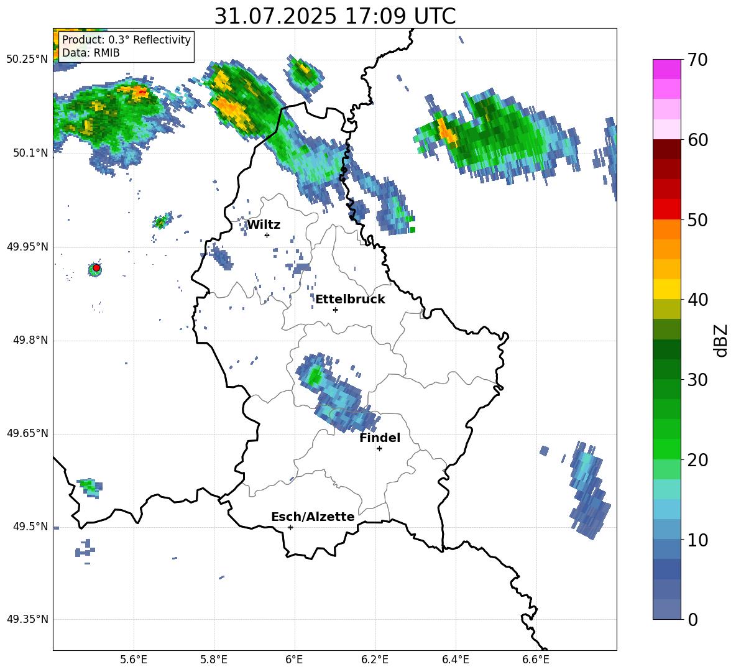Click the 6.2°E longitude label
Screen dimensions: 736x672
coord(375,660)
